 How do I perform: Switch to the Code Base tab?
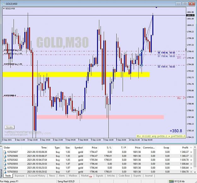(x=124, y=176)
